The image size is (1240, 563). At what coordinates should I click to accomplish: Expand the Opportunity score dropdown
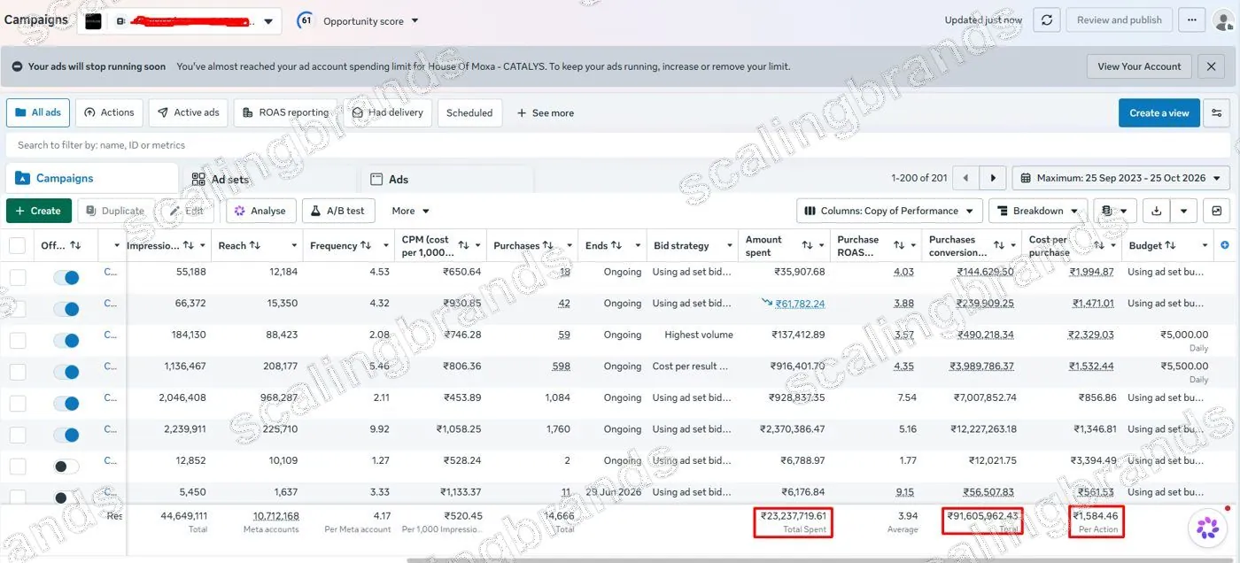(415, 20)
